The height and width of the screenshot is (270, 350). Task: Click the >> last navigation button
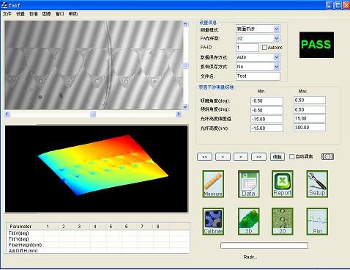258,156
